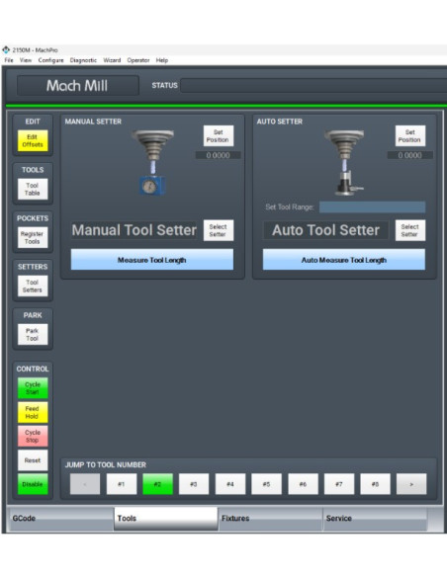Toggle the green Disable button

coord(33,484)
